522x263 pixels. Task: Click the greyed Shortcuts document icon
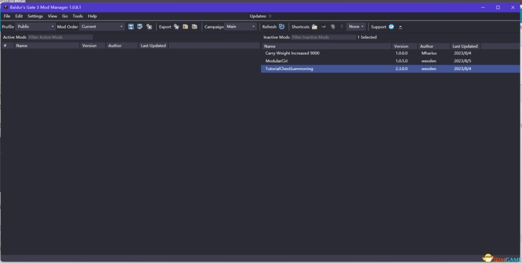click(x=333, y=27)
